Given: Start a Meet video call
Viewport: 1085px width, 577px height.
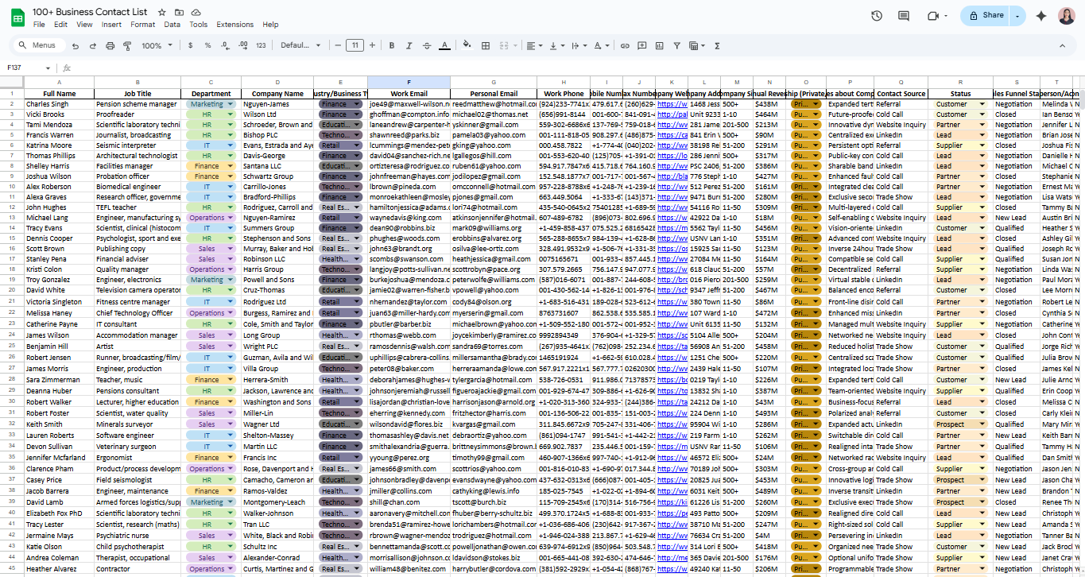Looking at the screenshot, I should [x=934, y=16].
